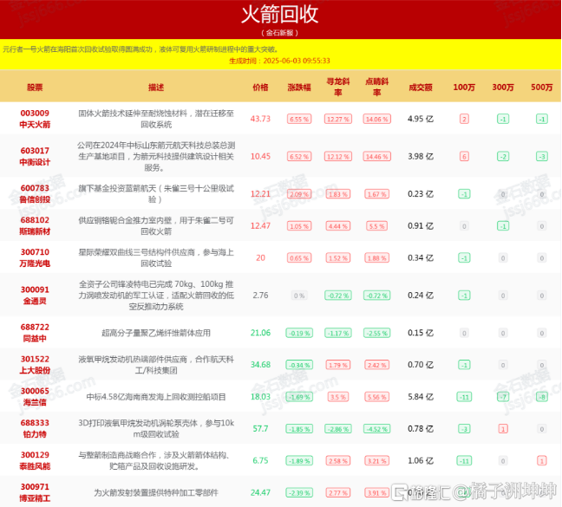Click turnover 1.06 亿
Viewport: 562px width, 507px height.
pos(421,460)
